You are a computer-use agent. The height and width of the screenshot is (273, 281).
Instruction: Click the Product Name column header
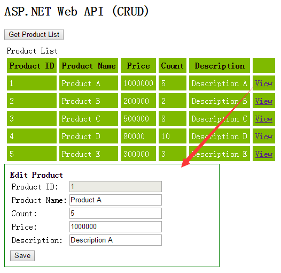tap(89, 65)
